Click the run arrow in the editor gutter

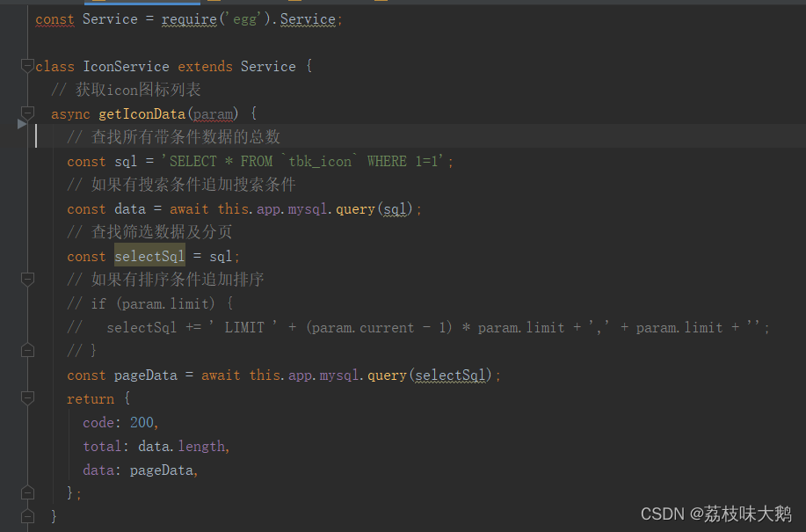pyautogui.click(x=21, y=124)
